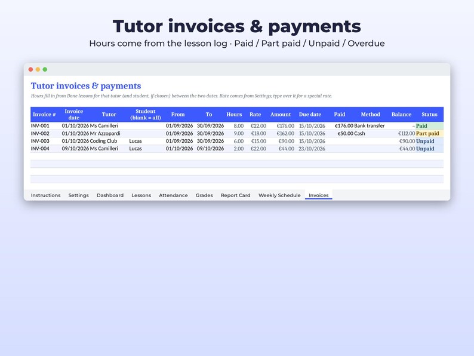Click the yellow minimize window button
474x356 pixels.
coord(38,69)
